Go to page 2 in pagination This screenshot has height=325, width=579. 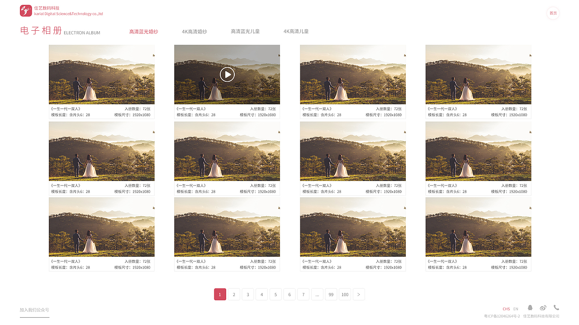pos(234,294)
